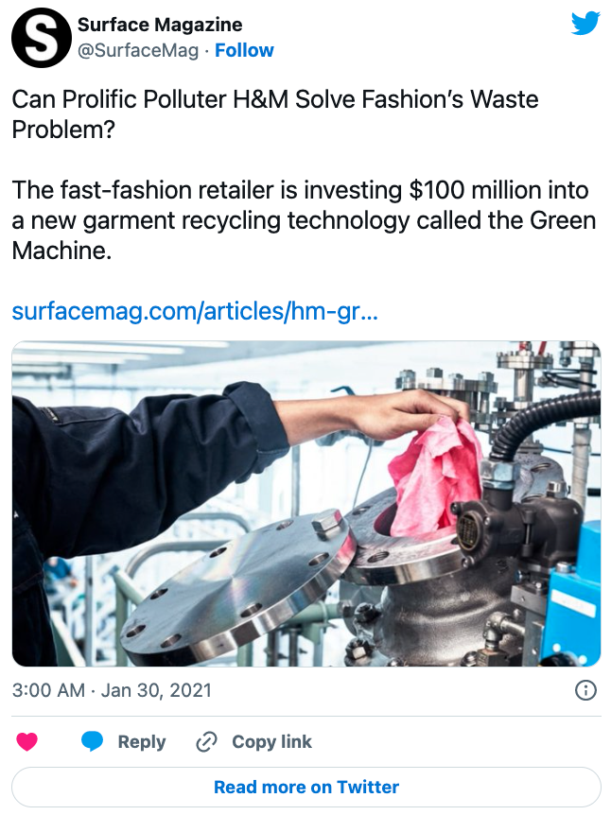Click the tweet headline about H&M

pos(275,114)
